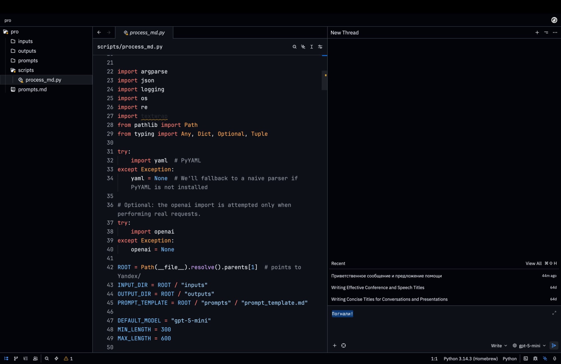The height and width of the screenshot is (364, 561).
Task: Toggle follow agent crosshair icon
Action: pos(344,345)
